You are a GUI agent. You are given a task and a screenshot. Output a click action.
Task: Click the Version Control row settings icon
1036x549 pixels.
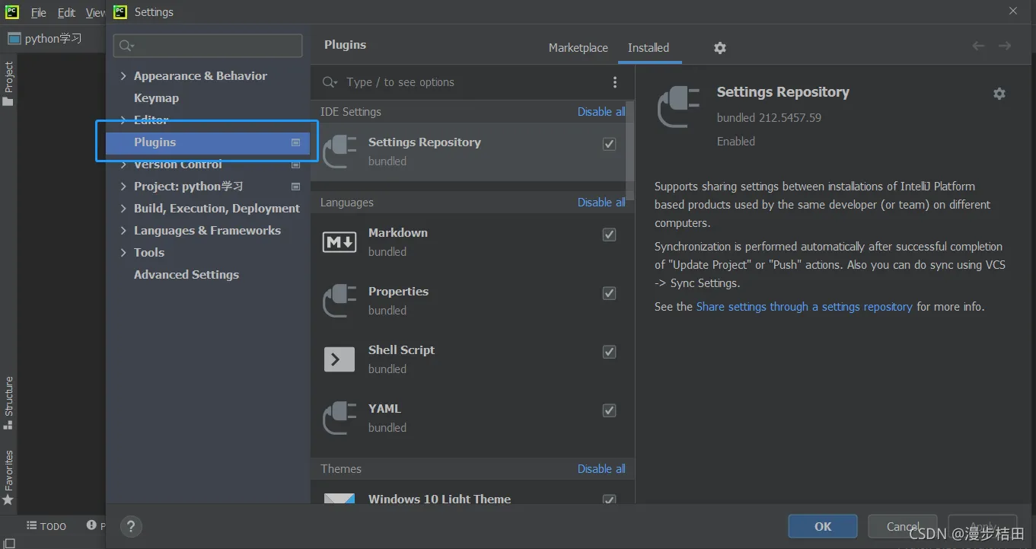(x=296, y=164)
